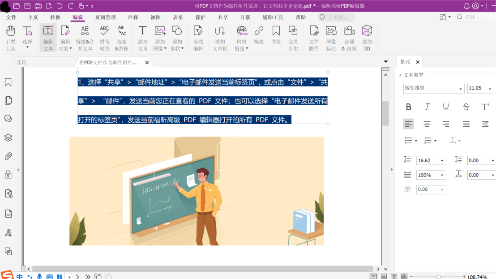Click the Spell Check (拼写检查) icon
This screenshot has height=279, width=496.
[x=104, y=38]
